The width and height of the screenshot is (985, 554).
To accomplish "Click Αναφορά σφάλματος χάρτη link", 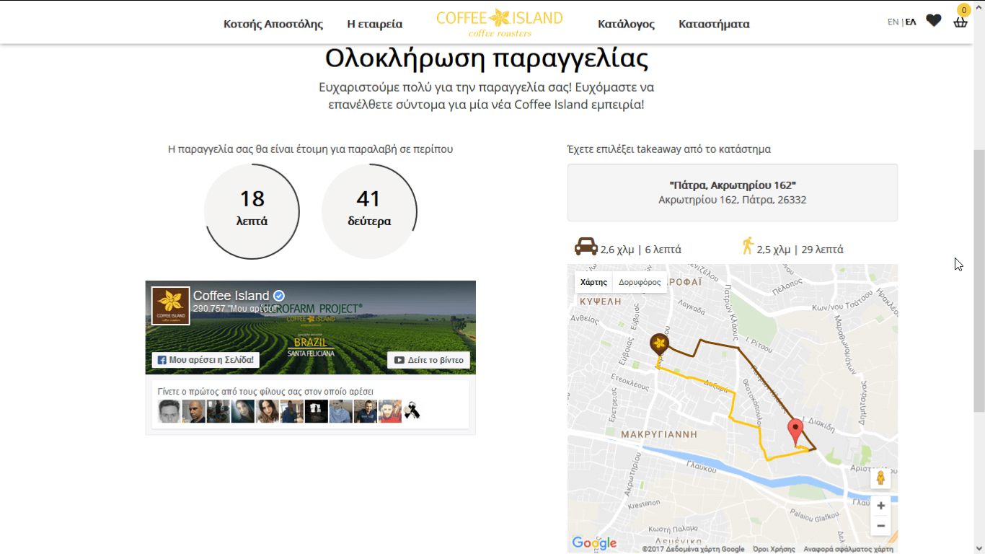I will (848, 549).
